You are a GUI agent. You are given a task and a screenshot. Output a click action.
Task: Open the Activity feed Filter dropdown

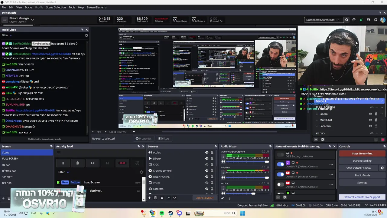click(63, 172)
